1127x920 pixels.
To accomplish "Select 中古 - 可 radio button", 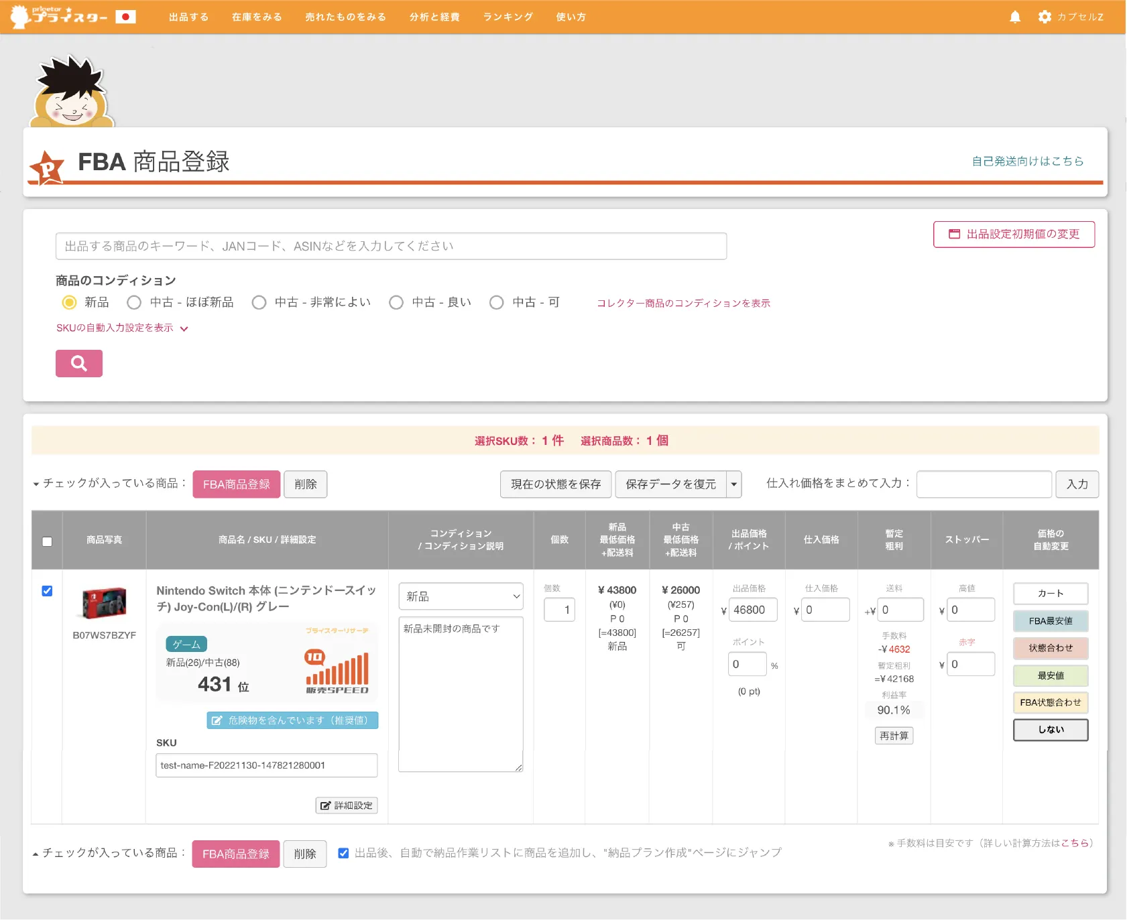I will pos(496,302).
